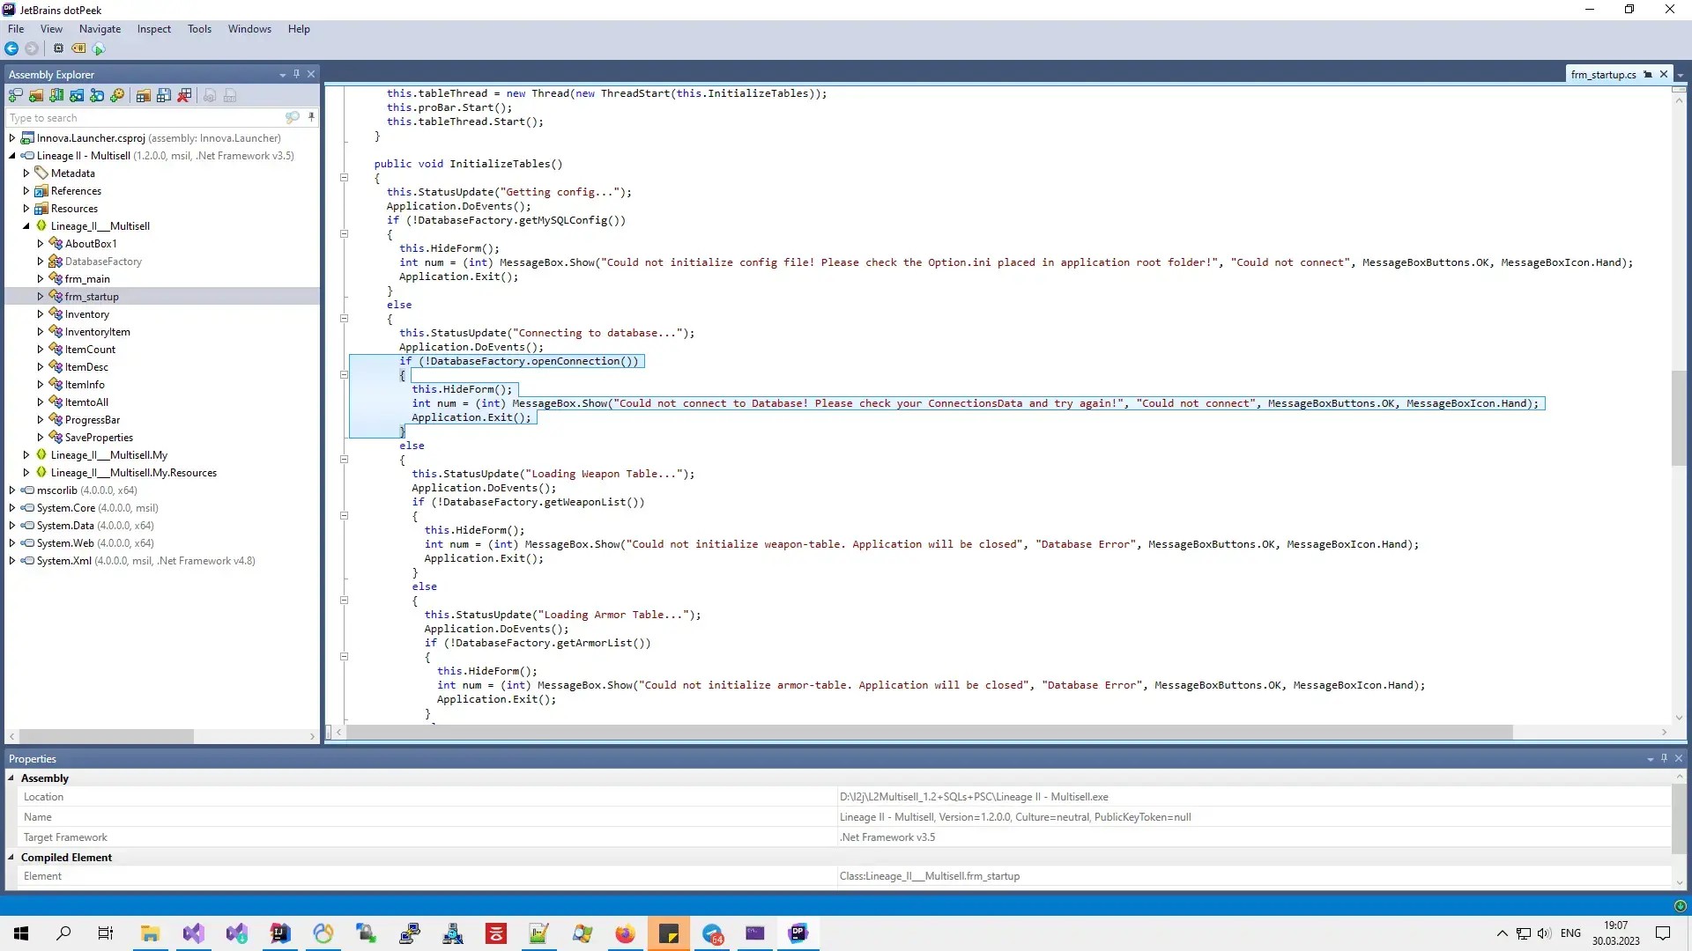Image resolution: width=1692 pixels, height=951 pixels.
Task: Open an assembly from NuGet
Action: [97, 95]
